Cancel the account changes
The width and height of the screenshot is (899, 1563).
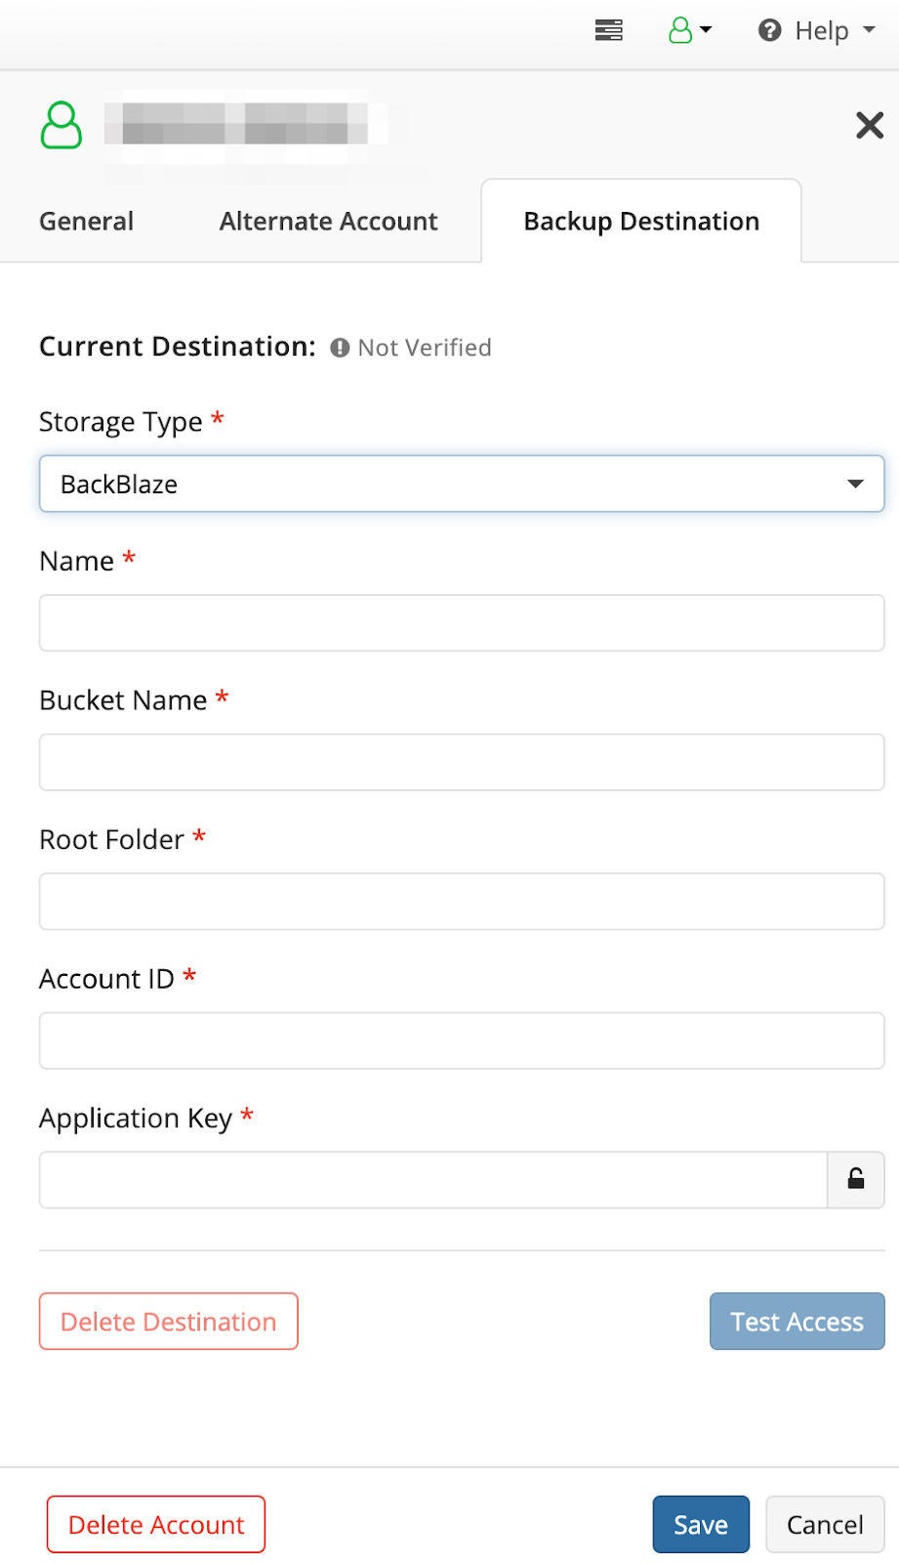point(825,1524)
